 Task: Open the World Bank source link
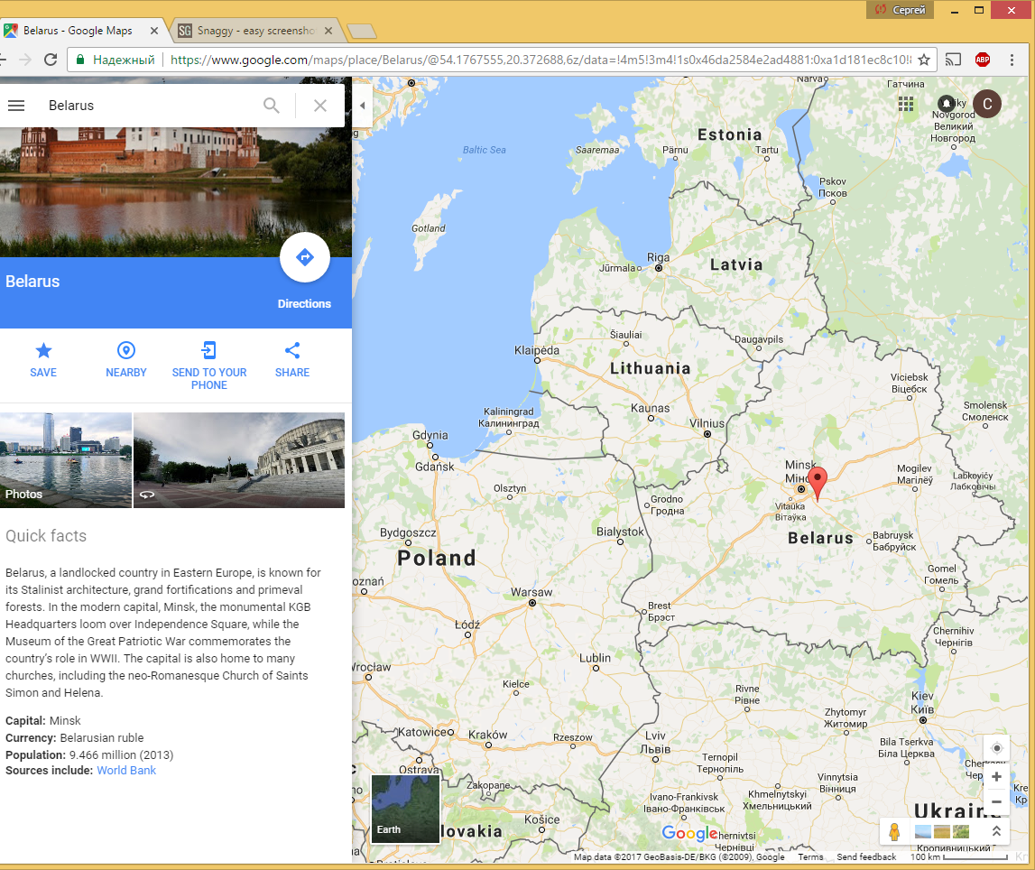126,771
